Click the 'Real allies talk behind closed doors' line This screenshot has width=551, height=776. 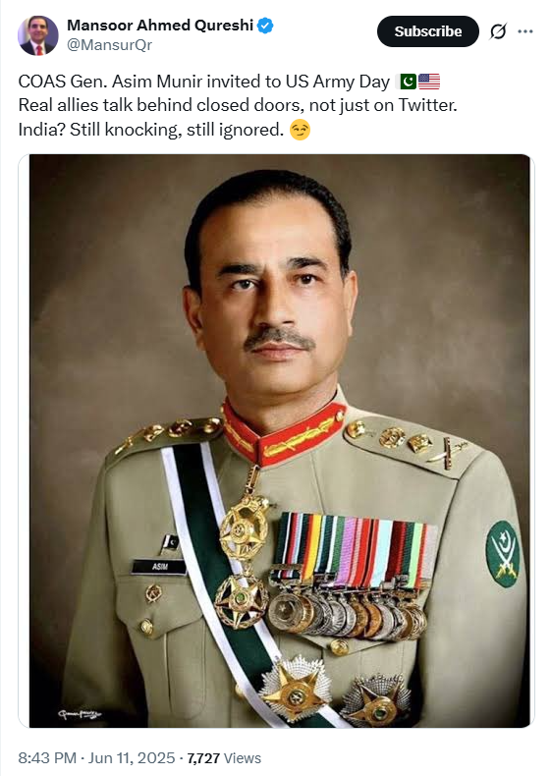tap(238, 105)
